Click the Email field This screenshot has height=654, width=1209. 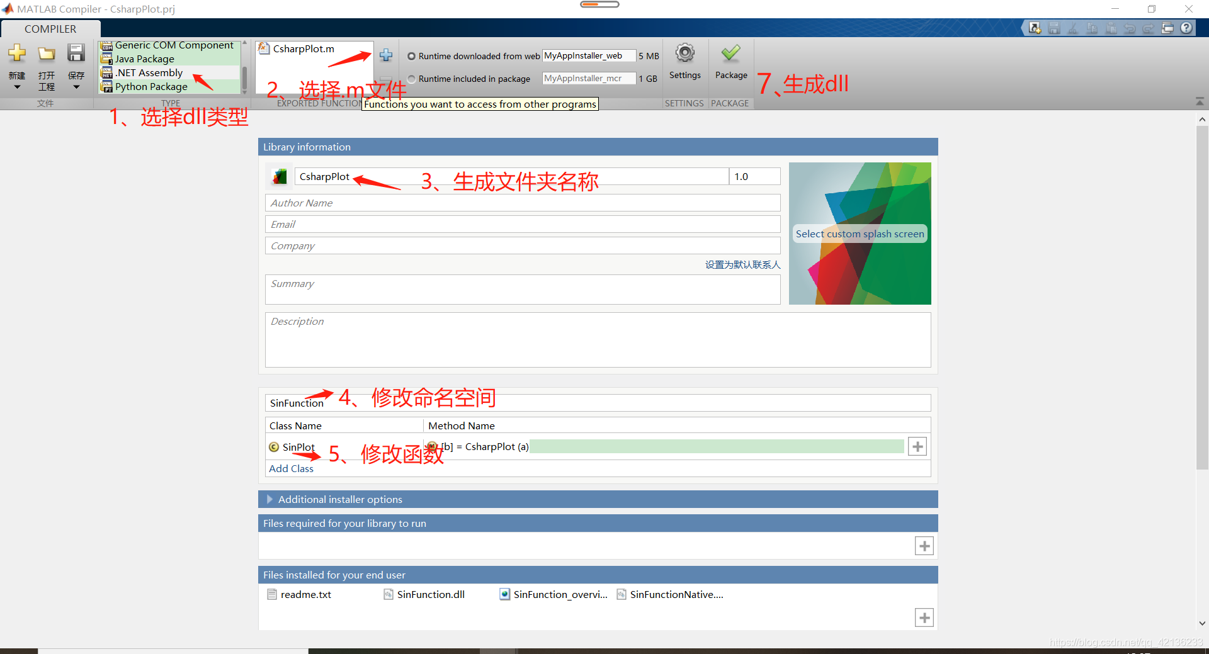523,224
